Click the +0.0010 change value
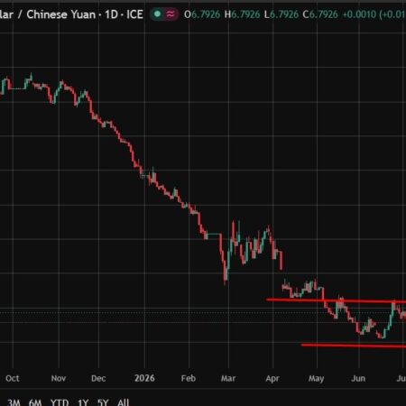The height and width of the screenshot is (406, 406). click(x=359, y=14)
